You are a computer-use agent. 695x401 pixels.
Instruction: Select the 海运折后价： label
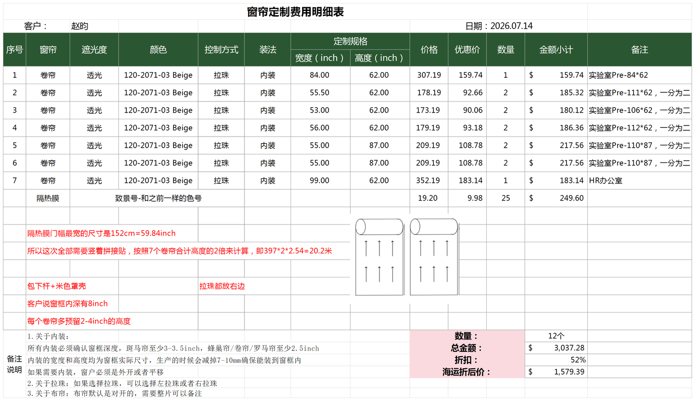point(467,372)
